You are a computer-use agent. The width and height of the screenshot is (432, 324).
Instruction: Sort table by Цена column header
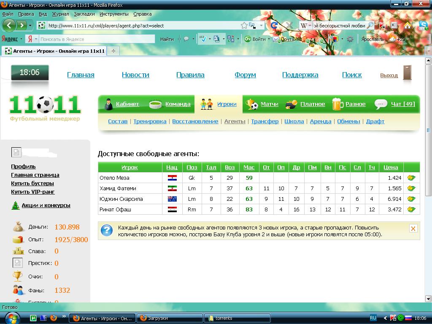coord(391,167)
